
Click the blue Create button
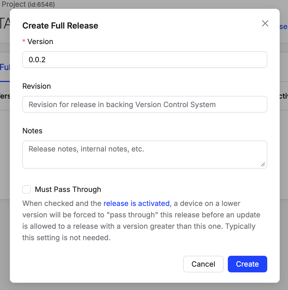[x=247, y=264]
